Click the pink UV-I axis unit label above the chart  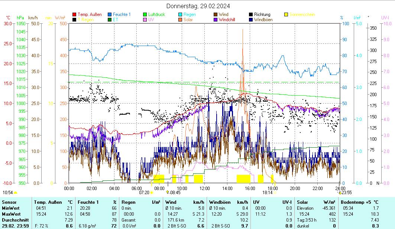pyautogui.click(x=385, y=18)
